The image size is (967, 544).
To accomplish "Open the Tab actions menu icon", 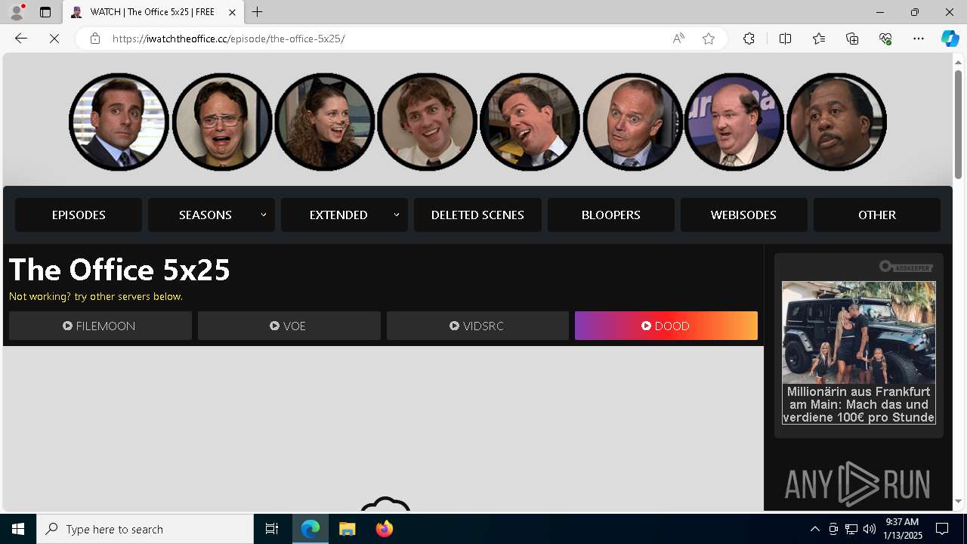I will pyautogui.click(x=45, y=12).
